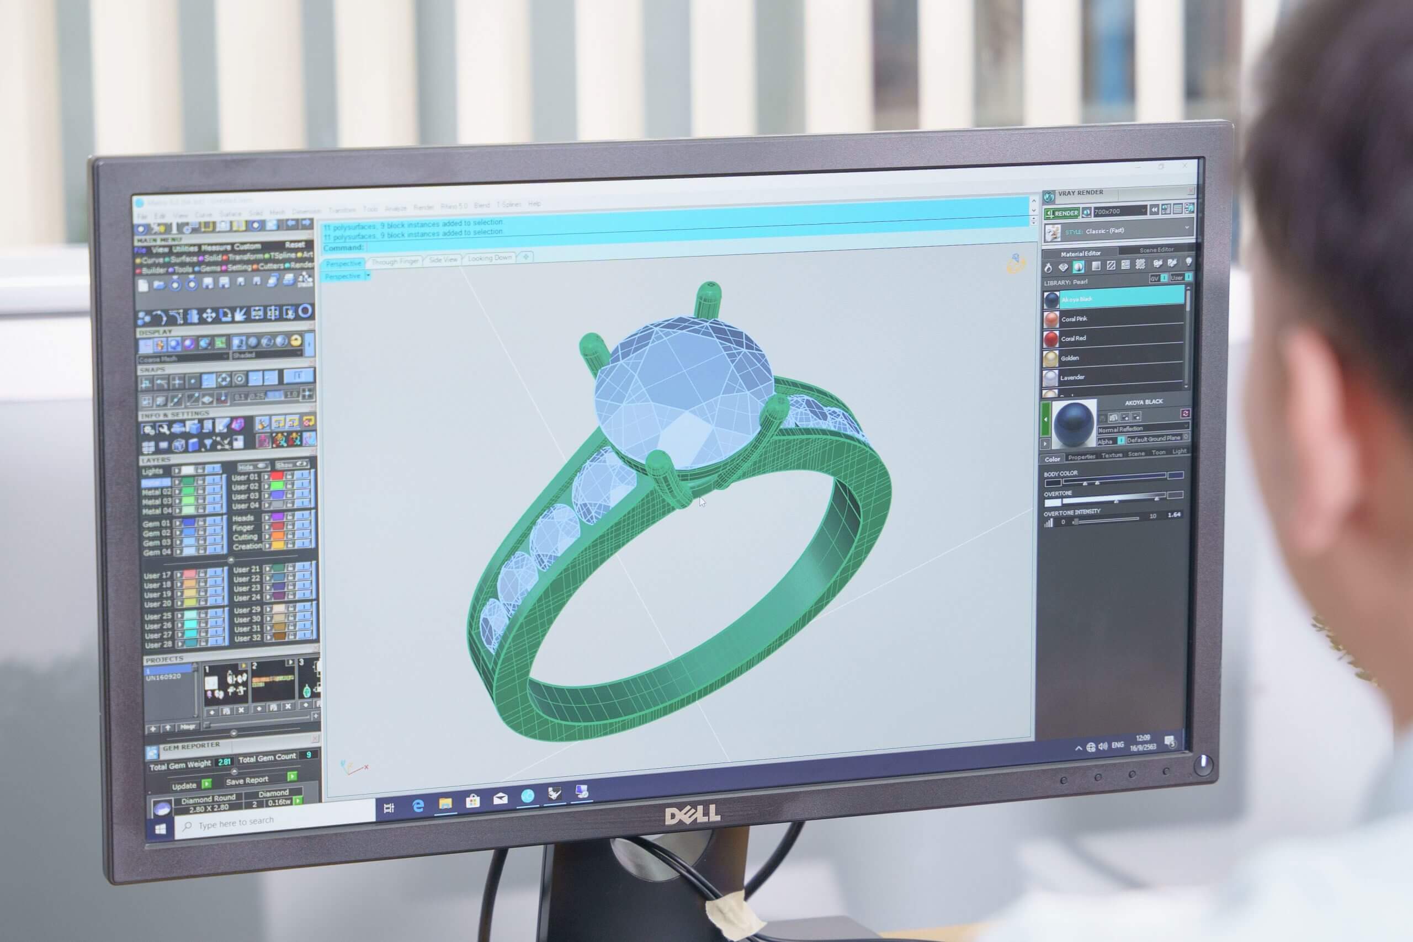Expand the Lights layer arrow
The width and height of the screenshot is (1413, 942).
pos(177,472)
